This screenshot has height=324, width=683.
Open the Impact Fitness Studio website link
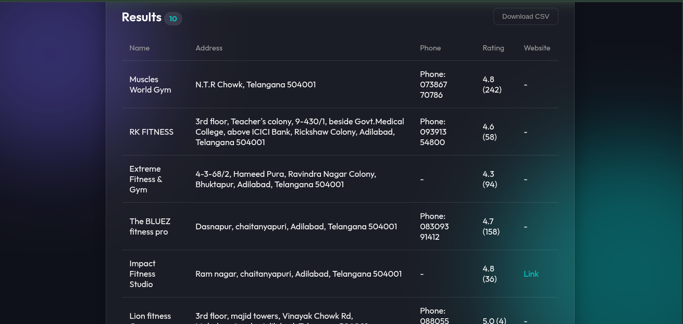[x=531, y=274]
